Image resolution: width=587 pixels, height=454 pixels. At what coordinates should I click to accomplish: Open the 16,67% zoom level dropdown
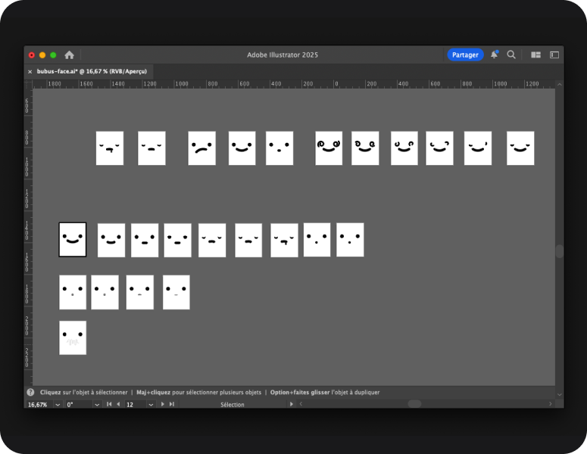tap(58, 405)
